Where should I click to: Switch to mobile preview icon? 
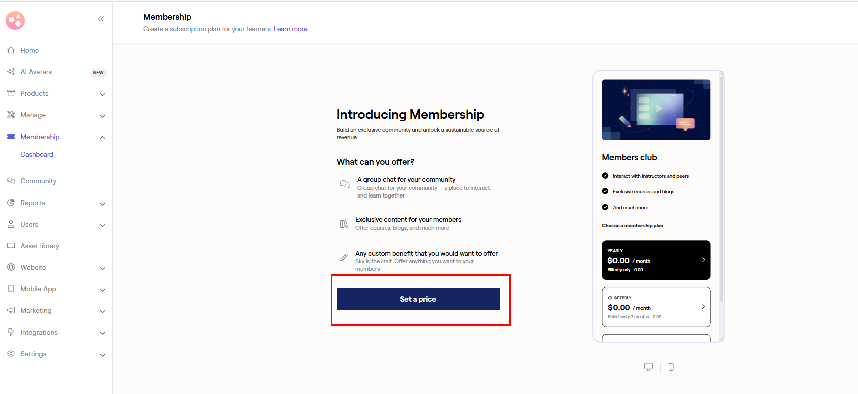click(x=671, y=367)
